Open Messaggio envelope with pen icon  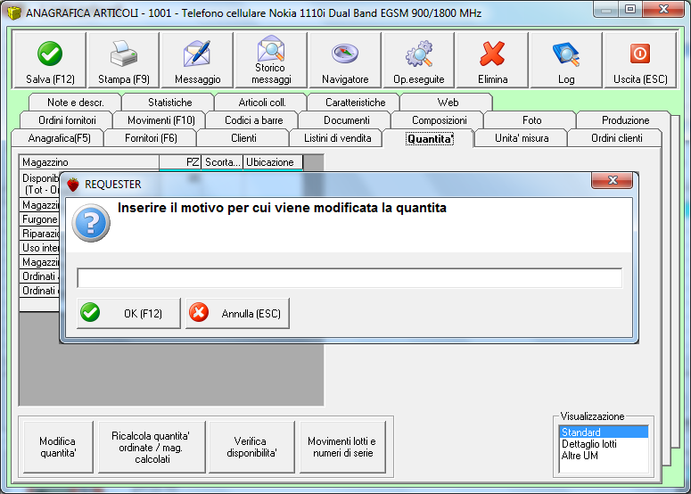point(197,54)
